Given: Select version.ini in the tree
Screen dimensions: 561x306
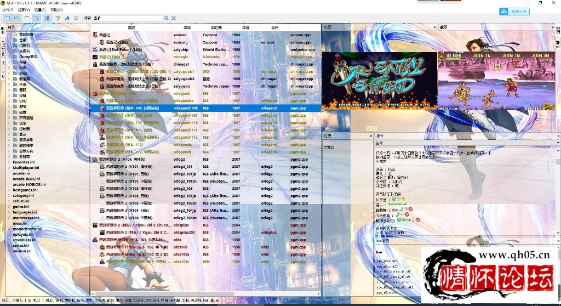Looking at the screenshot, I should click(x=22, y=251).
